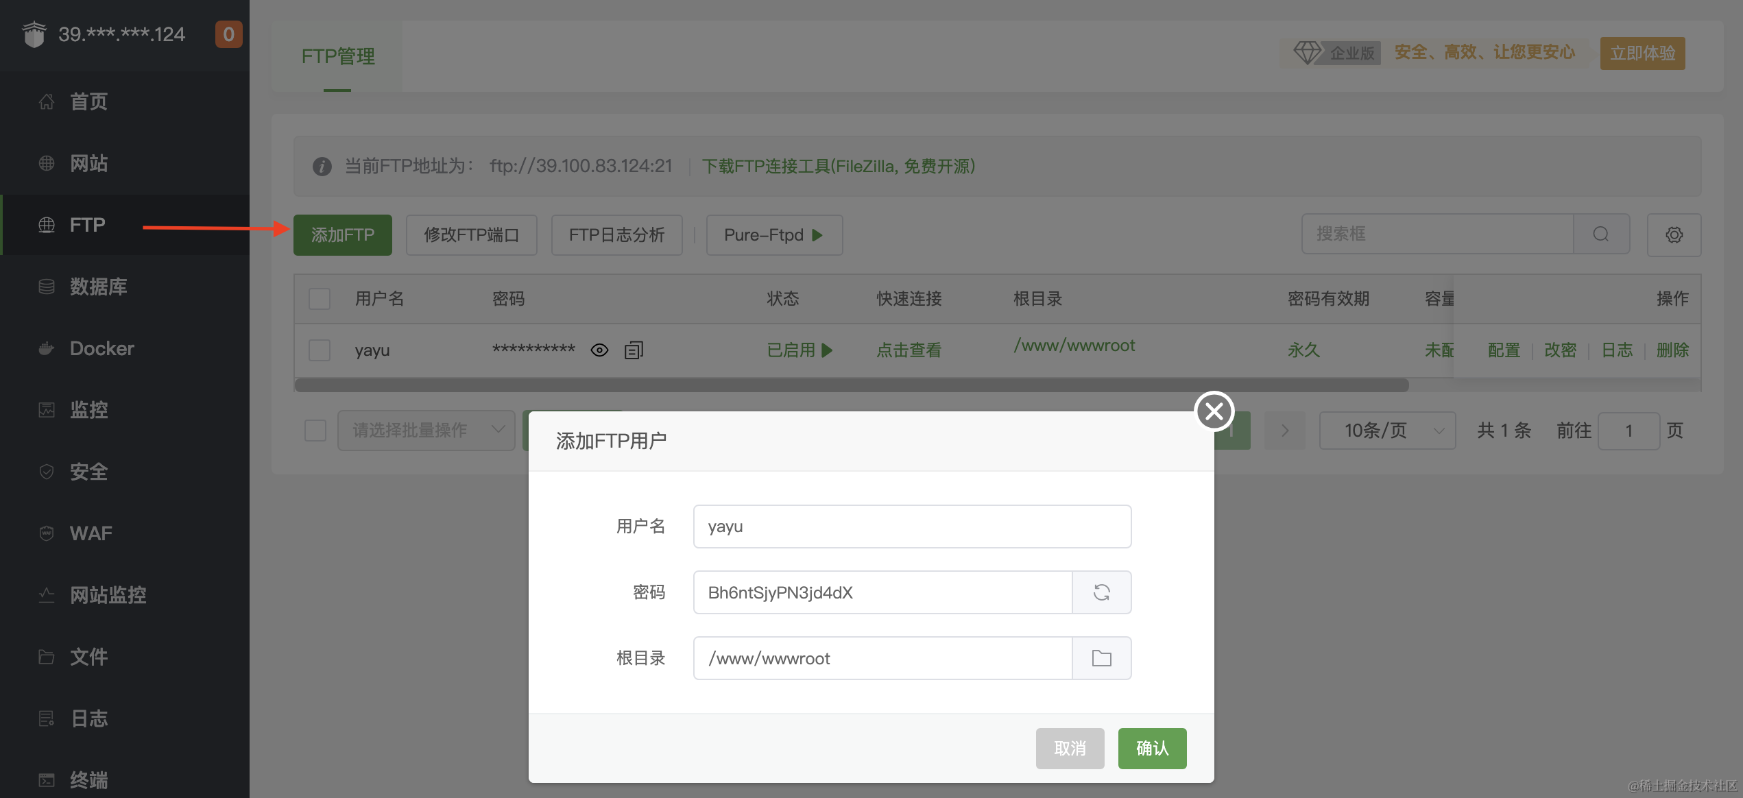
Task: Open the 文件 file manager in sidebar
Action: (88, 656)
